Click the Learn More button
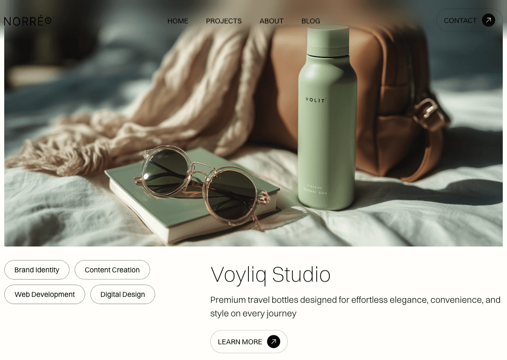 point(249,342)
